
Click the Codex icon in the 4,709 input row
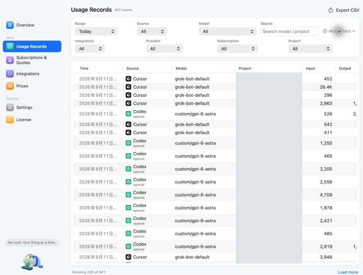pos(128,195)
